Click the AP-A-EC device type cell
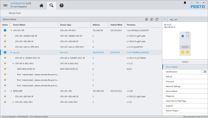The height and width of the screenshot is (118, 208). click(64, 53)
